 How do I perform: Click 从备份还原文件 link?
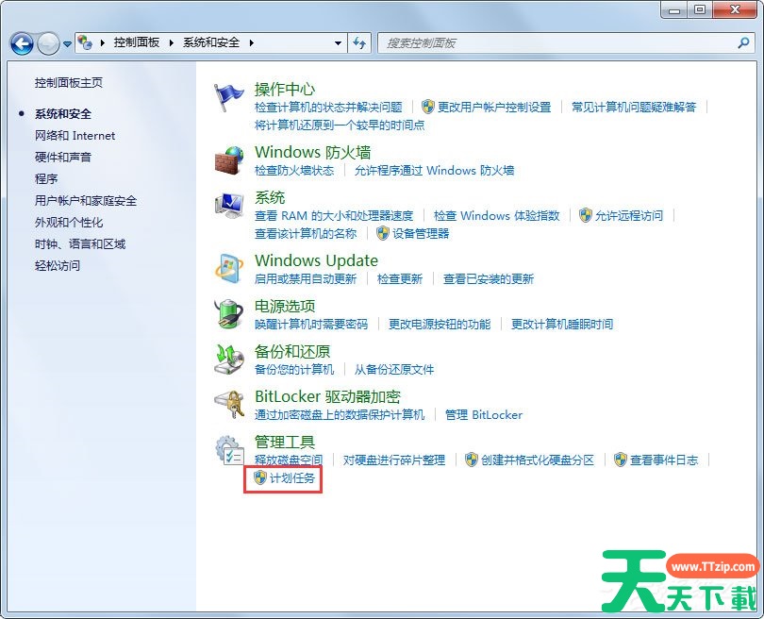point(393,370)
